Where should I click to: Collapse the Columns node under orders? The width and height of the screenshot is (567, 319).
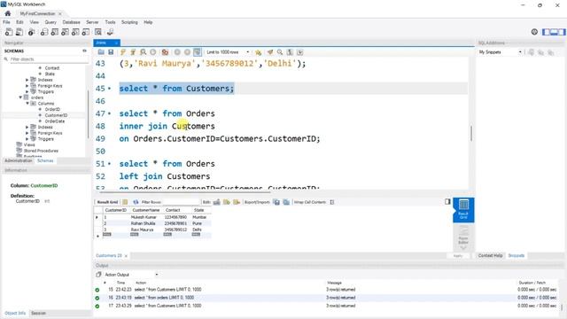(x=27, y=104)
